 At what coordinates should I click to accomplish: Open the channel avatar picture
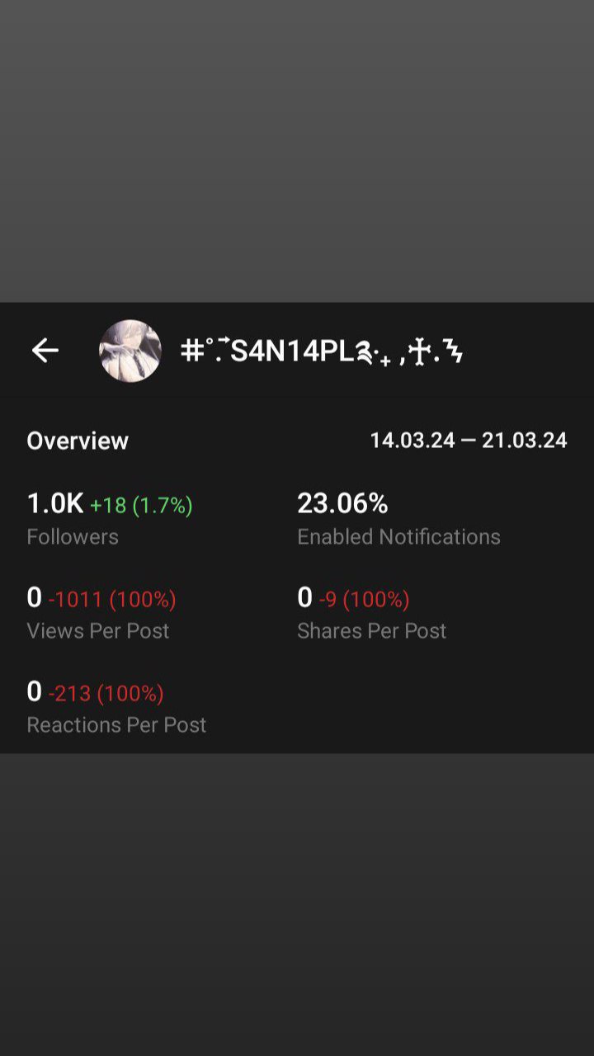[130, 351]
